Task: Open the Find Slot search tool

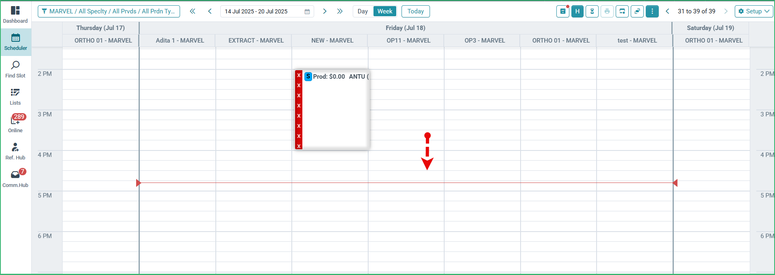Action: click(x=15, y=69)
